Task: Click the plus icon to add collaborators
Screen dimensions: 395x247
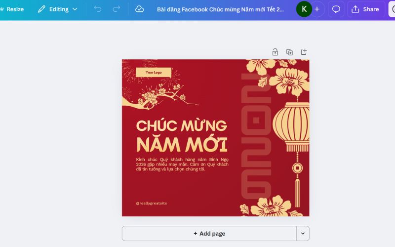Action: [x=317, y=9]
